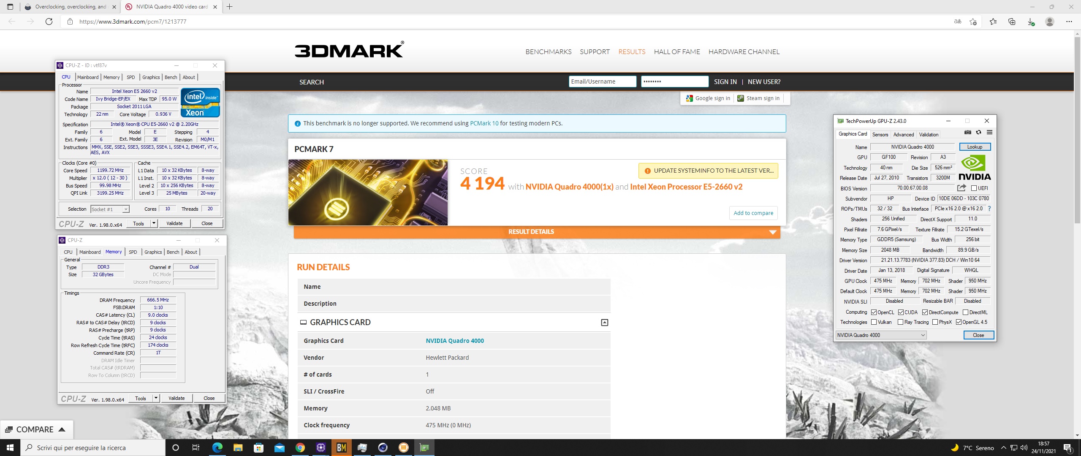This screenshot has width=1081, height=456.
Task: Toggle the UEFI checkbox in GPU-Z
Action: pos(974,188)
